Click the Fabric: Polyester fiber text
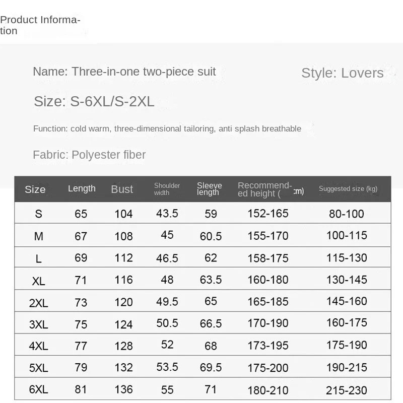403x403 pixels. click(x=89, y=155)
